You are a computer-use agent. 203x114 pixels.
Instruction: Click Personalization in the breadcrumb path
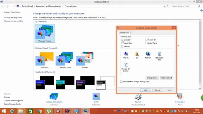[x=70, y=6]
